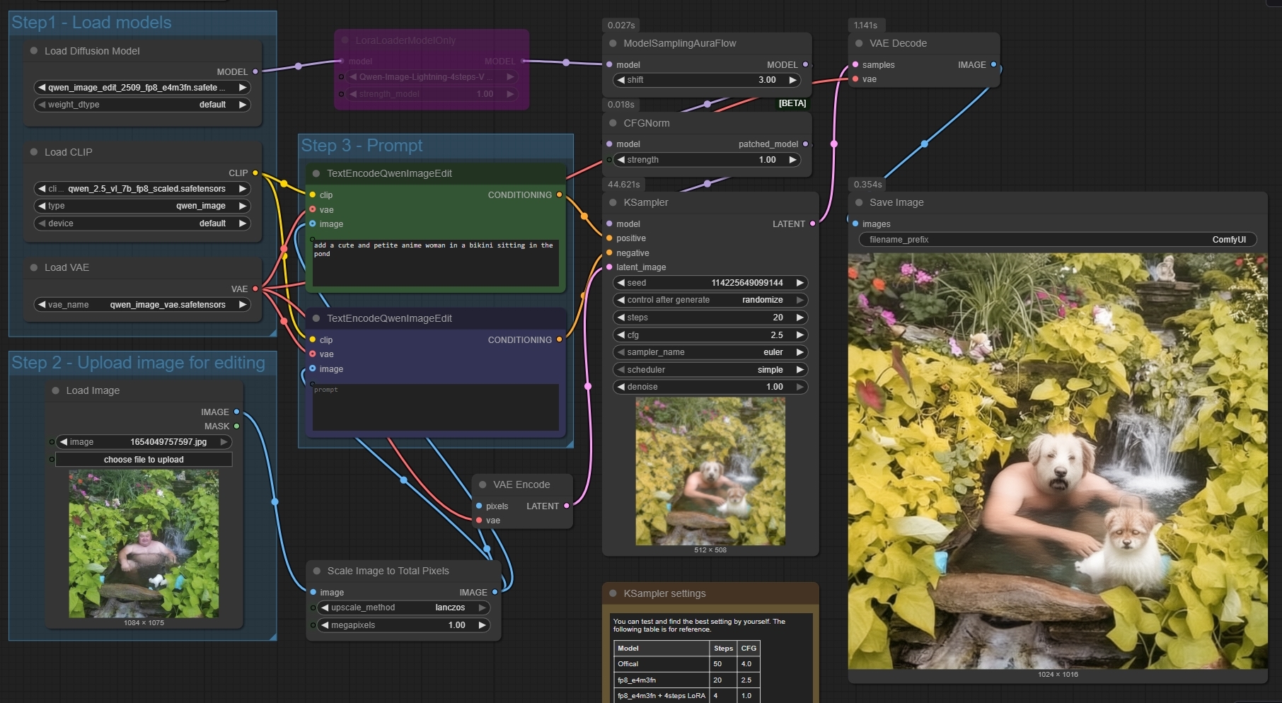The width and height of the screenshot is (1282, 703).
Task: Click the [BETA] badge on CFGNorm
Action: (792, 103)
